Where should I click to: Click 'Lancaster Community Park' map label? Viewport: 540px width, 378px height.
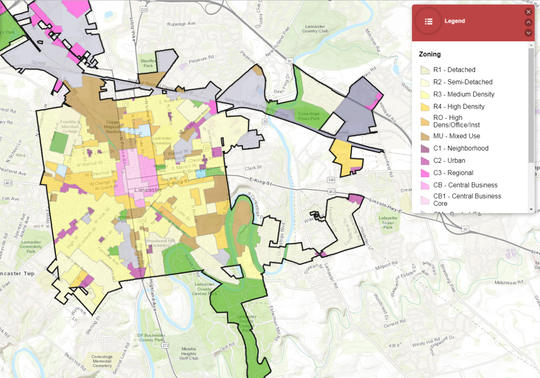pyautogui.click(x=30, y=247)
